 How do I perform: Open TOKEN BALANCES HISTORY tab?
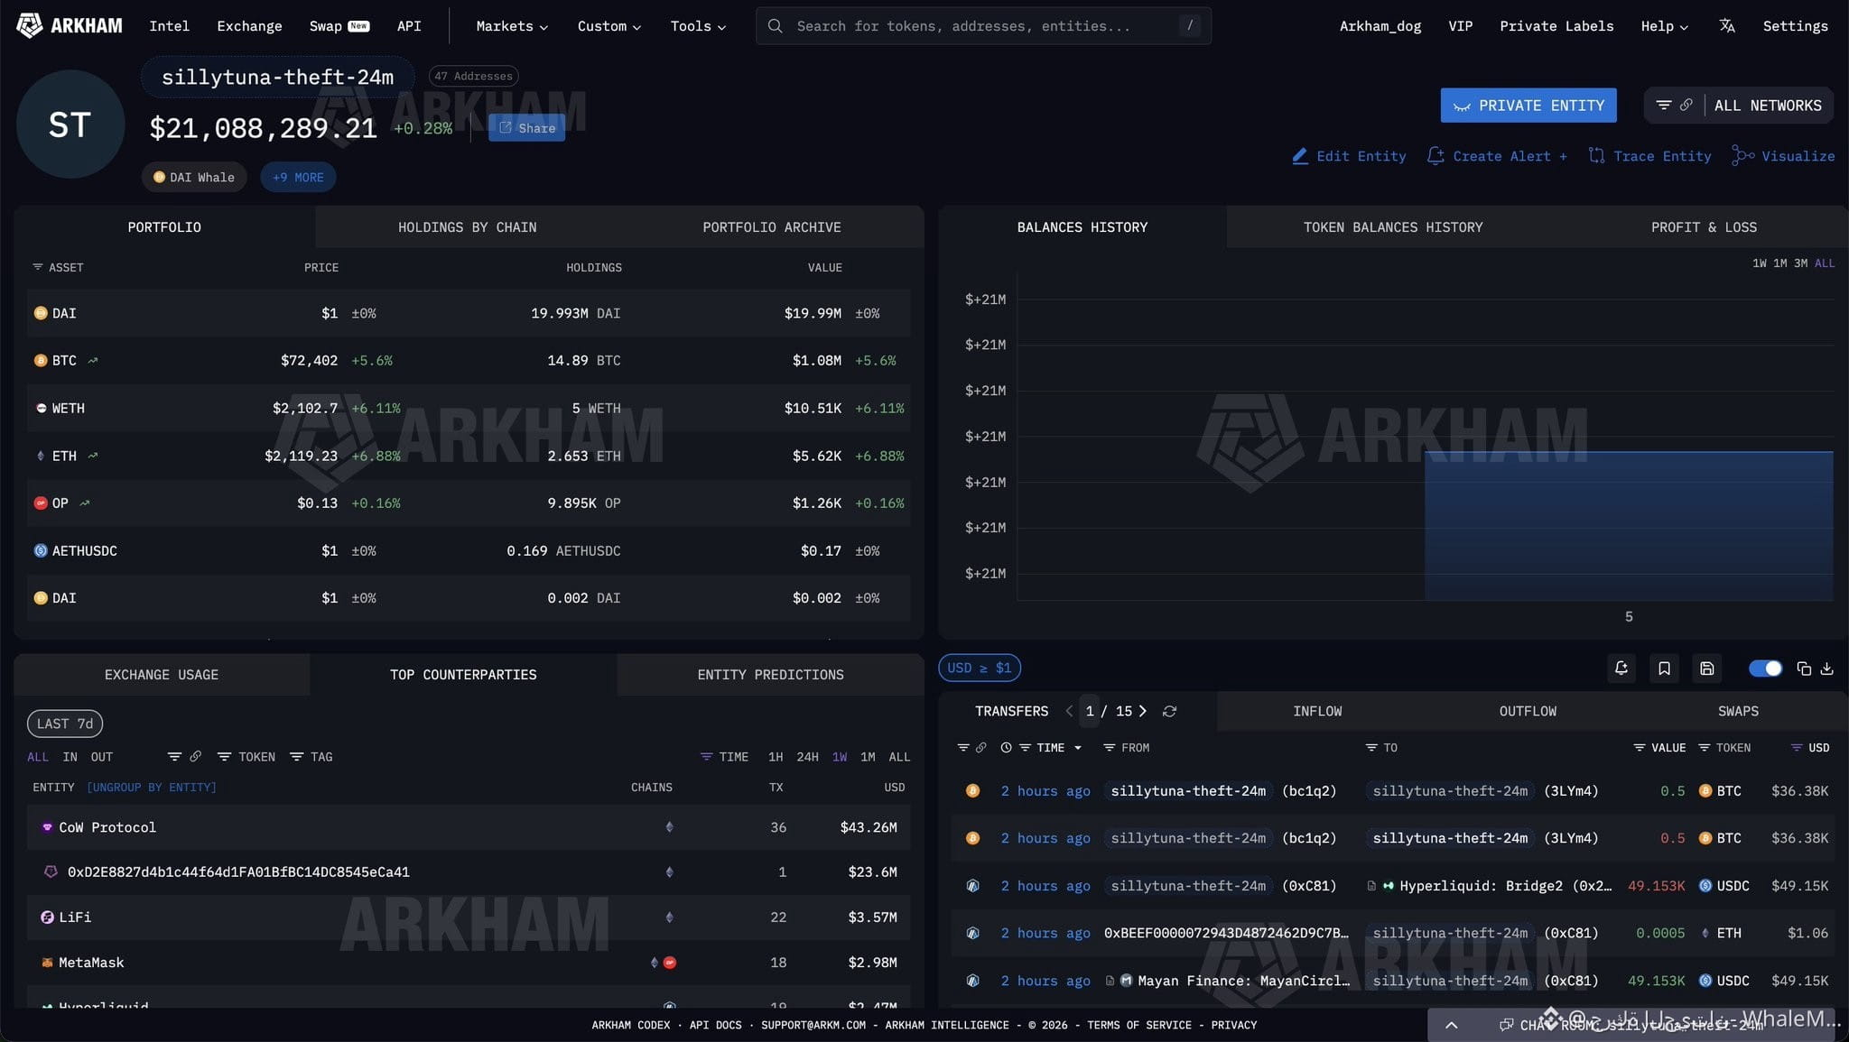(1393, 227)
